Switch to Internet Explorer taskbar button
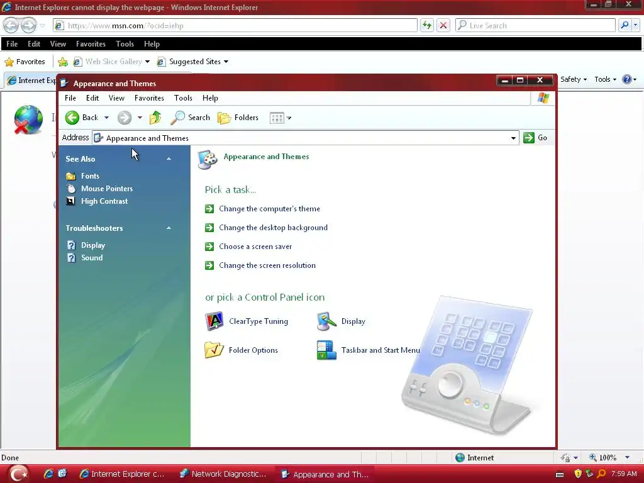Screen dimensions: 644x483 click(123, 474)
